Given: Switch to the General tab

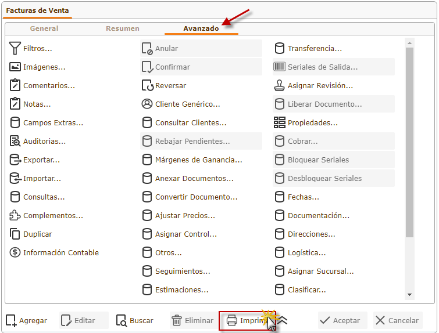Looking at the screenshot, I should 44,28.
